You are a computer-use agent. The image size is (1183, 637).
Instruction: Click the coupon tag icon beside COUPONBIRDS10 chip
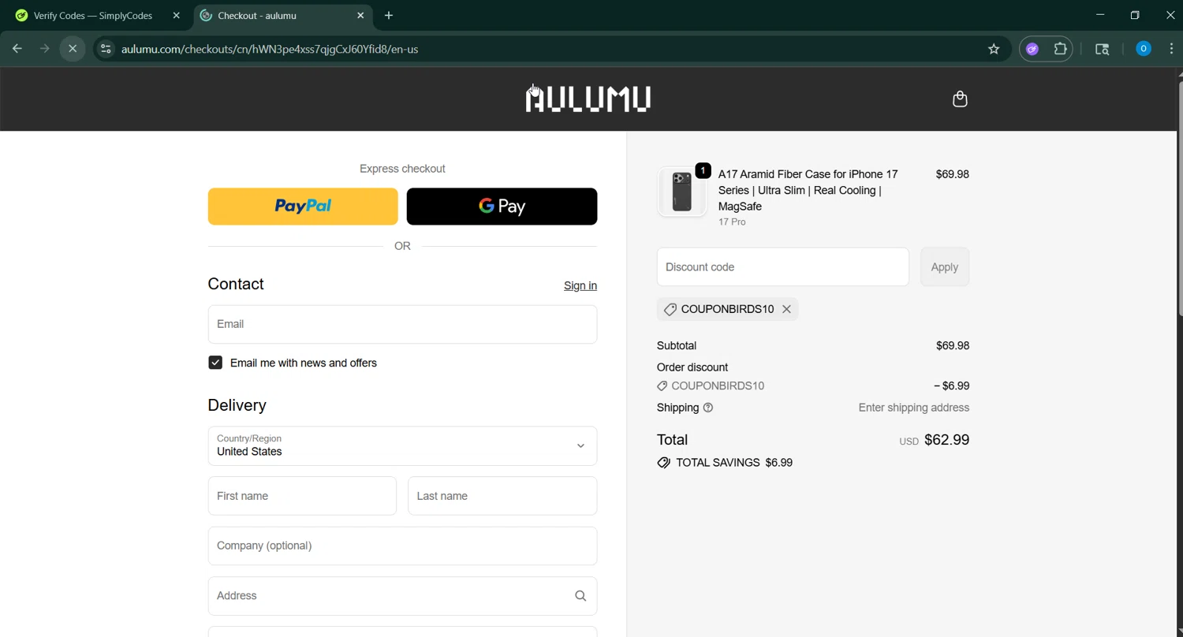pos(670,310)
